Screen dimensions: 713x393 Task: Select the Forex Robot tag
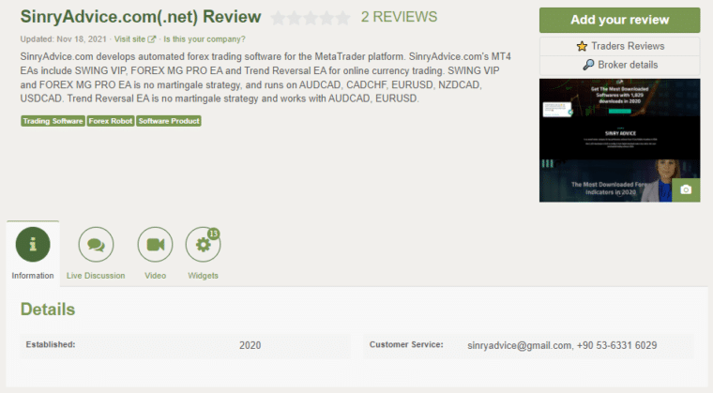tap(111, 120)
